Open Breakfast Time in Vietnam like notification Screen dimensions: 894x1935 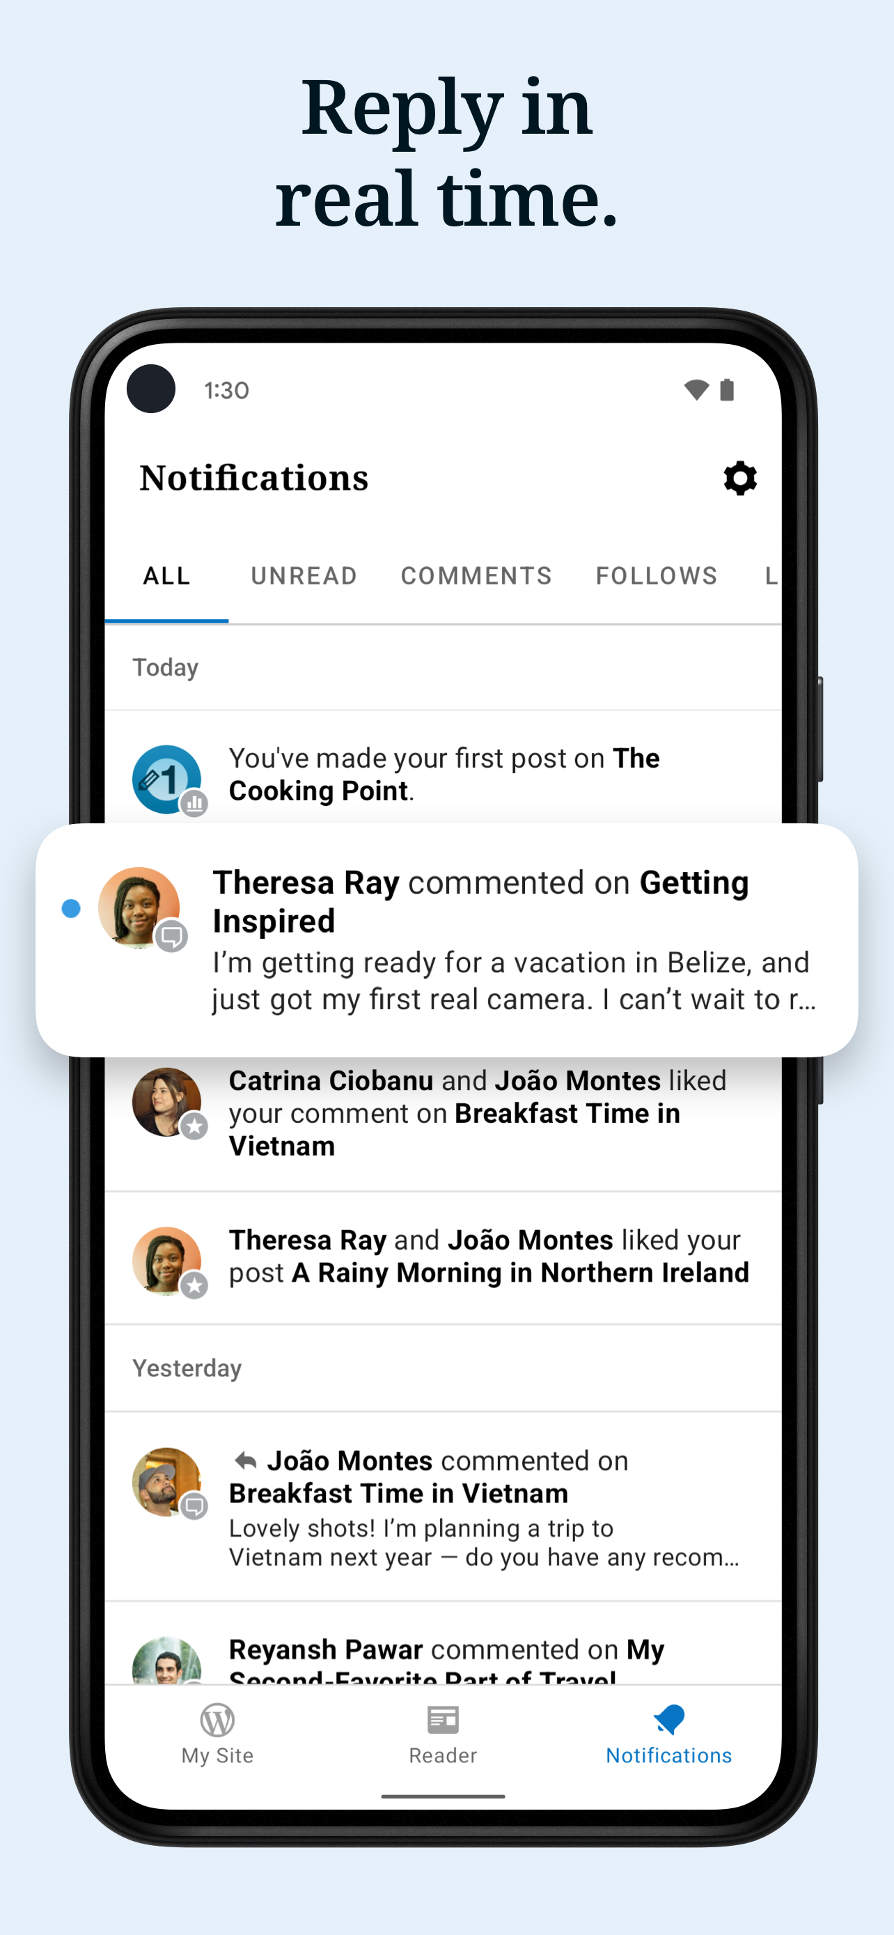[x=443, y=1114]
